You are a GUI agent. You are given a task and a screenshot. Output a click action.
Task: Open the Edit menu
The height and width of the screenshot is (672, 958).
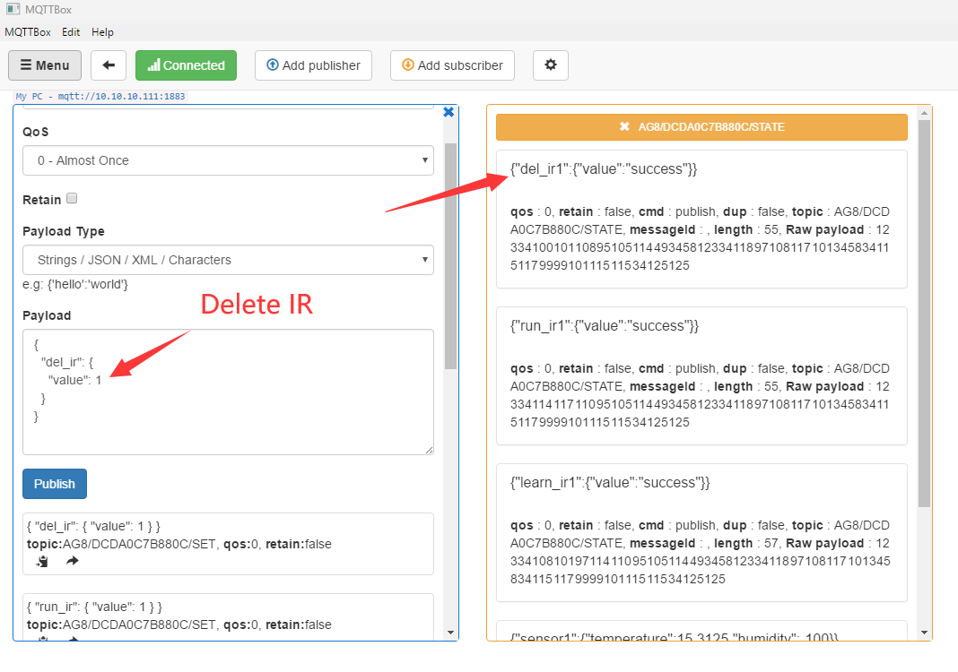point(71,32)
